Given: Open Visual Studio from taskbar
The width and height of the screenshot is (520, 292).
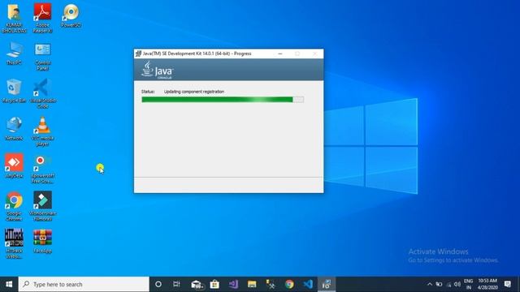Looking at the screenshot, I should coord(233,284).
